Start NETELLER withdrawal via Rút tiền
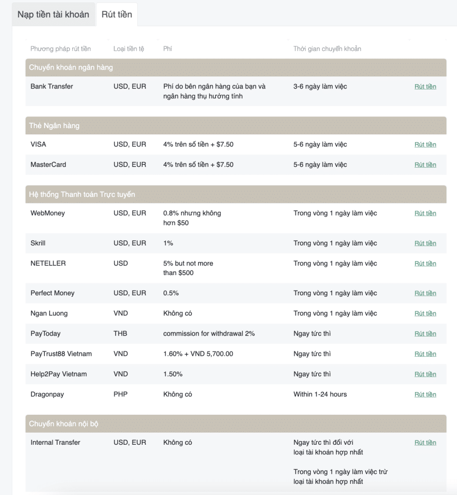Viewport: 457px width, 495px height. click(x=426, y=263)
